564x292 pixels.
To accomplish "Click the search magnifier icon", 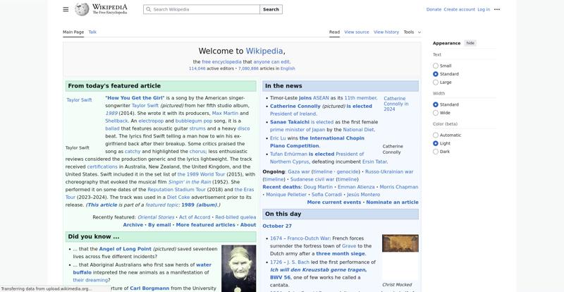I will pos(148,10).
